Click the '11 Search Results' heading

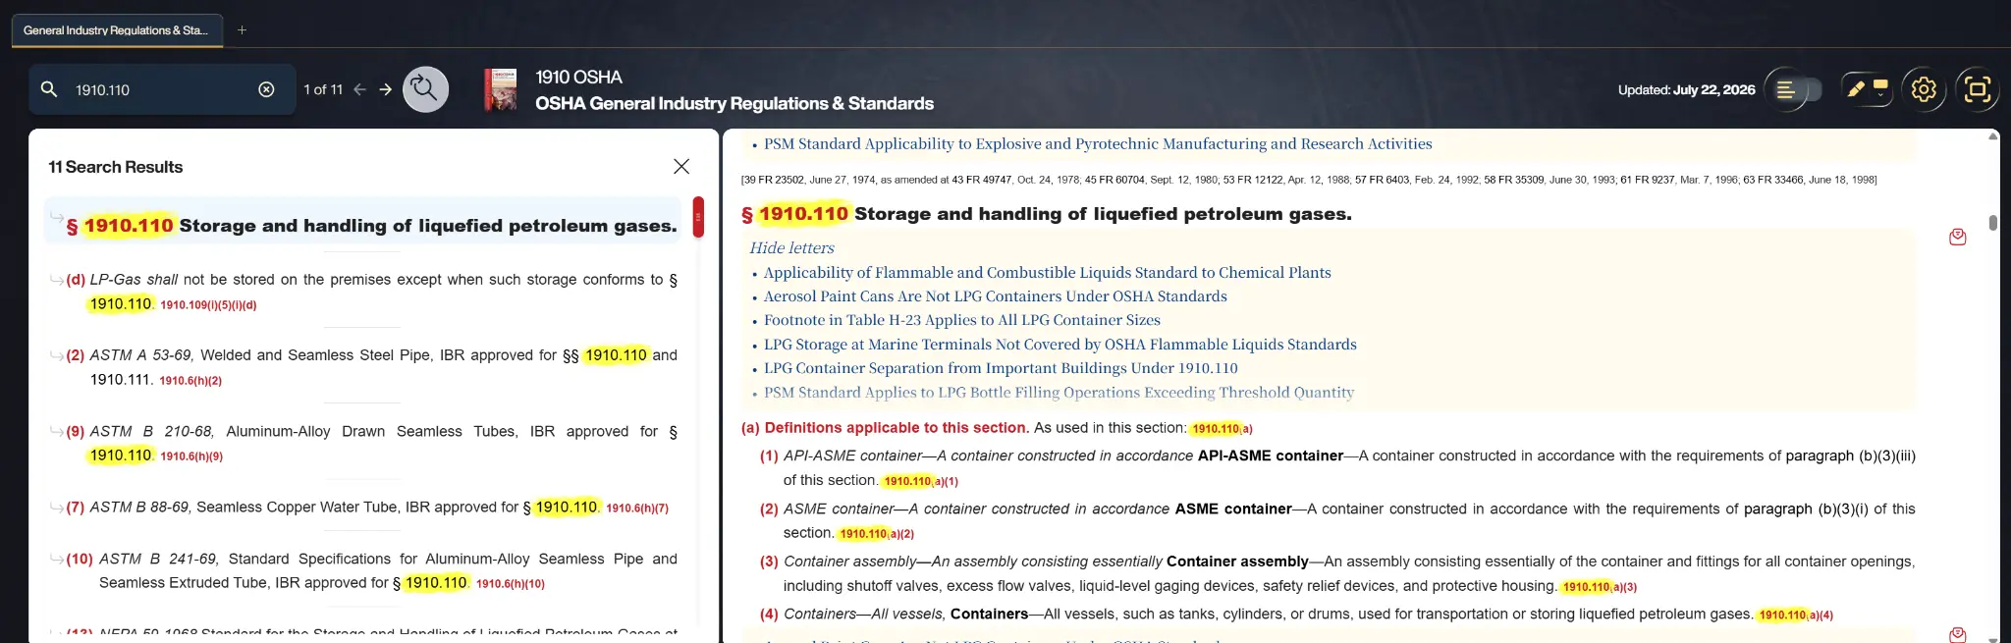(116, 167)
